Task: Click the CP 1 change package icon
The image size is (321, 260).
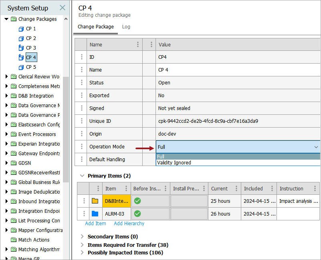Action: (x=21, y=29)
